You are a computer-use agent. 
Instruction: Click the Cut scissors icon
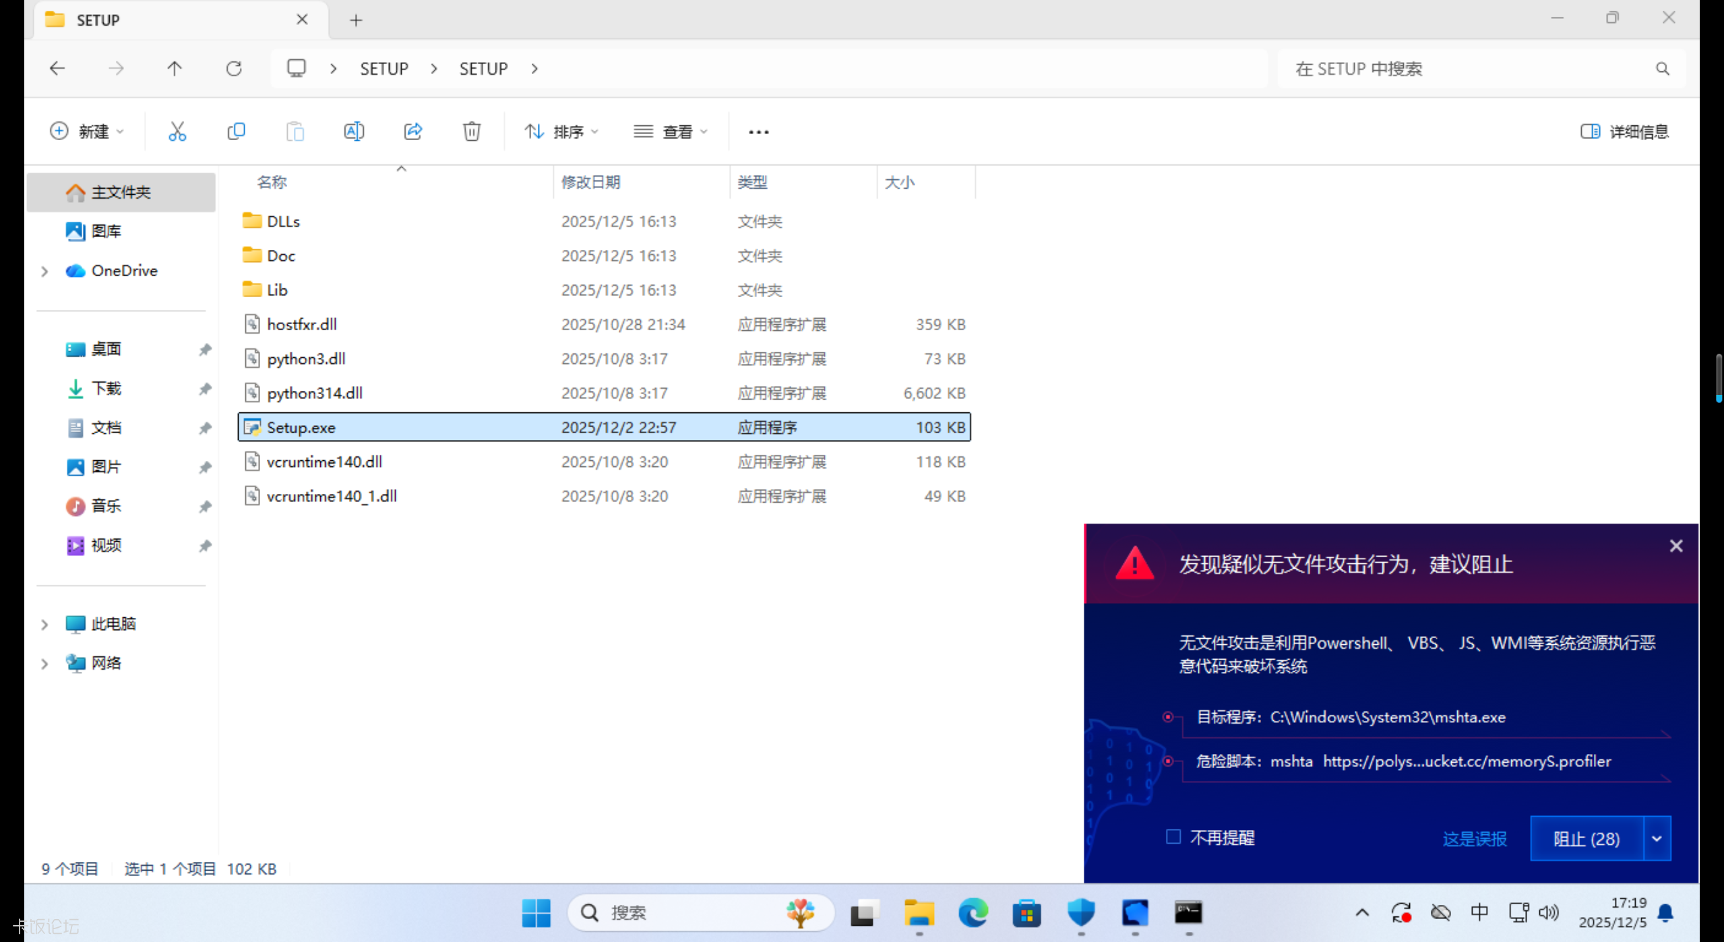pyautogui.click(x=177, y=131)
